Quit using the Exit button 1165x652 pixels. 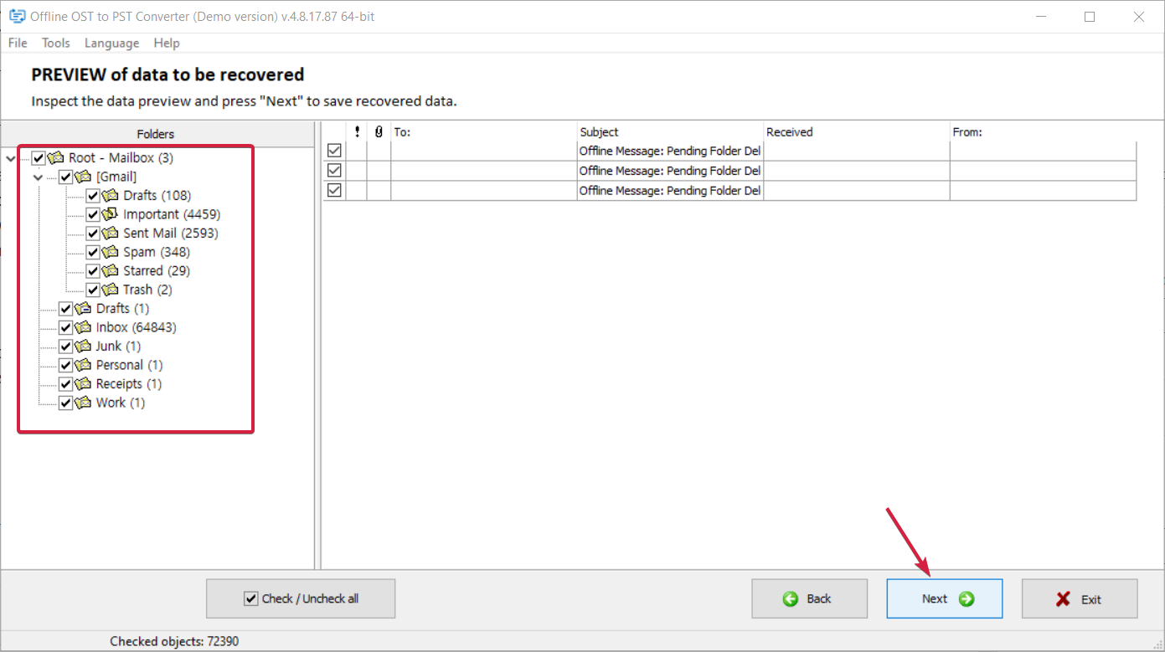[1080, 598]
